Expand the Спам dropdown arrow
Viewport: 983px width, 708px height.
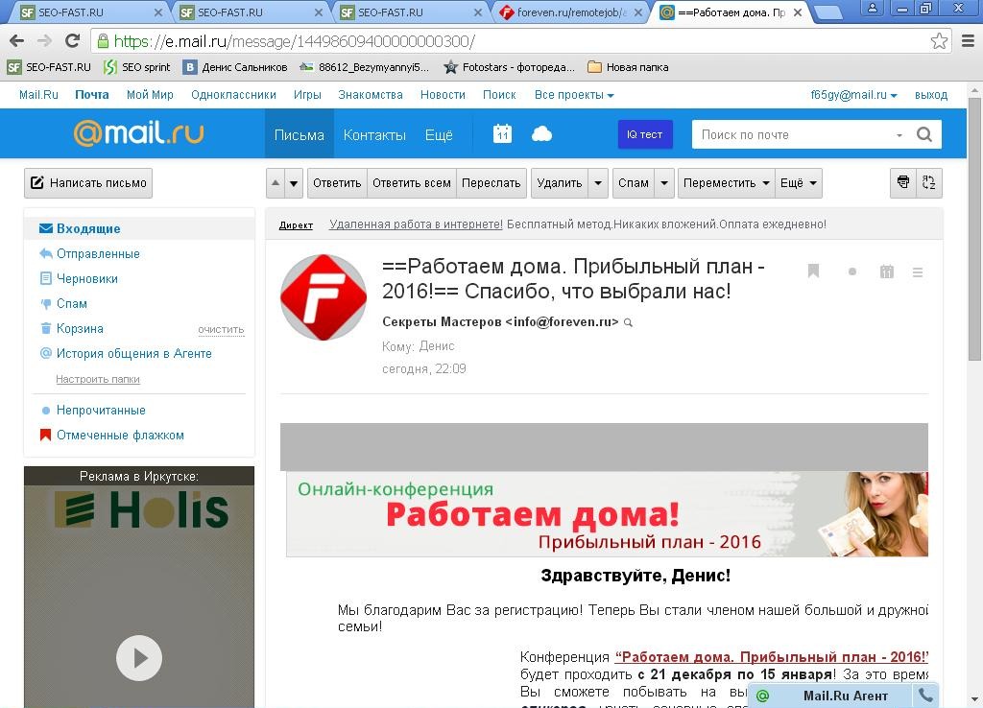tap(664, 183)
